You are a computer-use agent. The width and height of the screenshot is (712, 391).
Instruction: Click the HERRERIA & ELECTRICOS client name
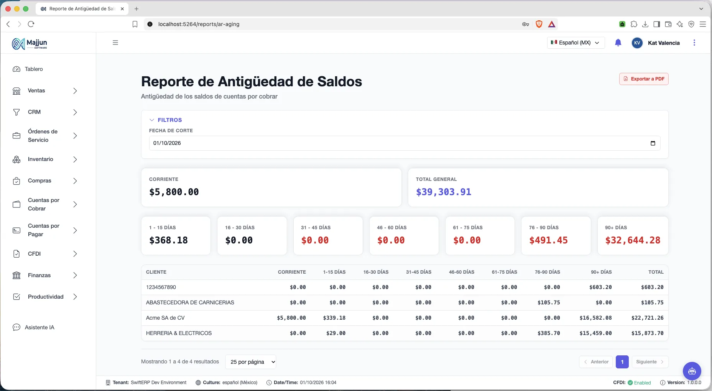(x=179, y=333)
